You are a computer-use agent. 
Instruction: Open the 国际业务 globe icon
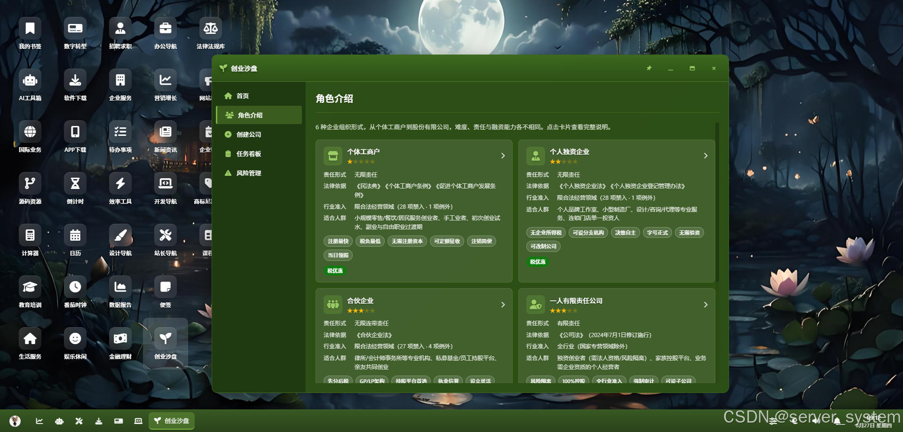(30, 136)
